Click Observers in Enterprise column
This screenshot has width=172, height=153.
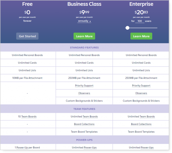(141, 93)
